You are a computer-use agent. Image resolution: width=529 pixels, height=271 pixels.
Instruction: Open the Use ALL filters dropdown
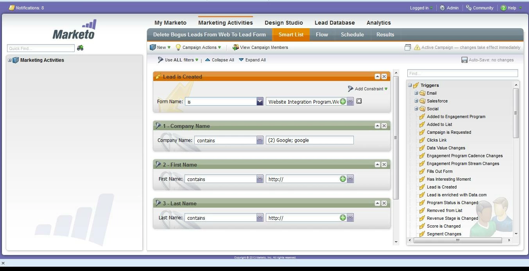coord(178,60)
